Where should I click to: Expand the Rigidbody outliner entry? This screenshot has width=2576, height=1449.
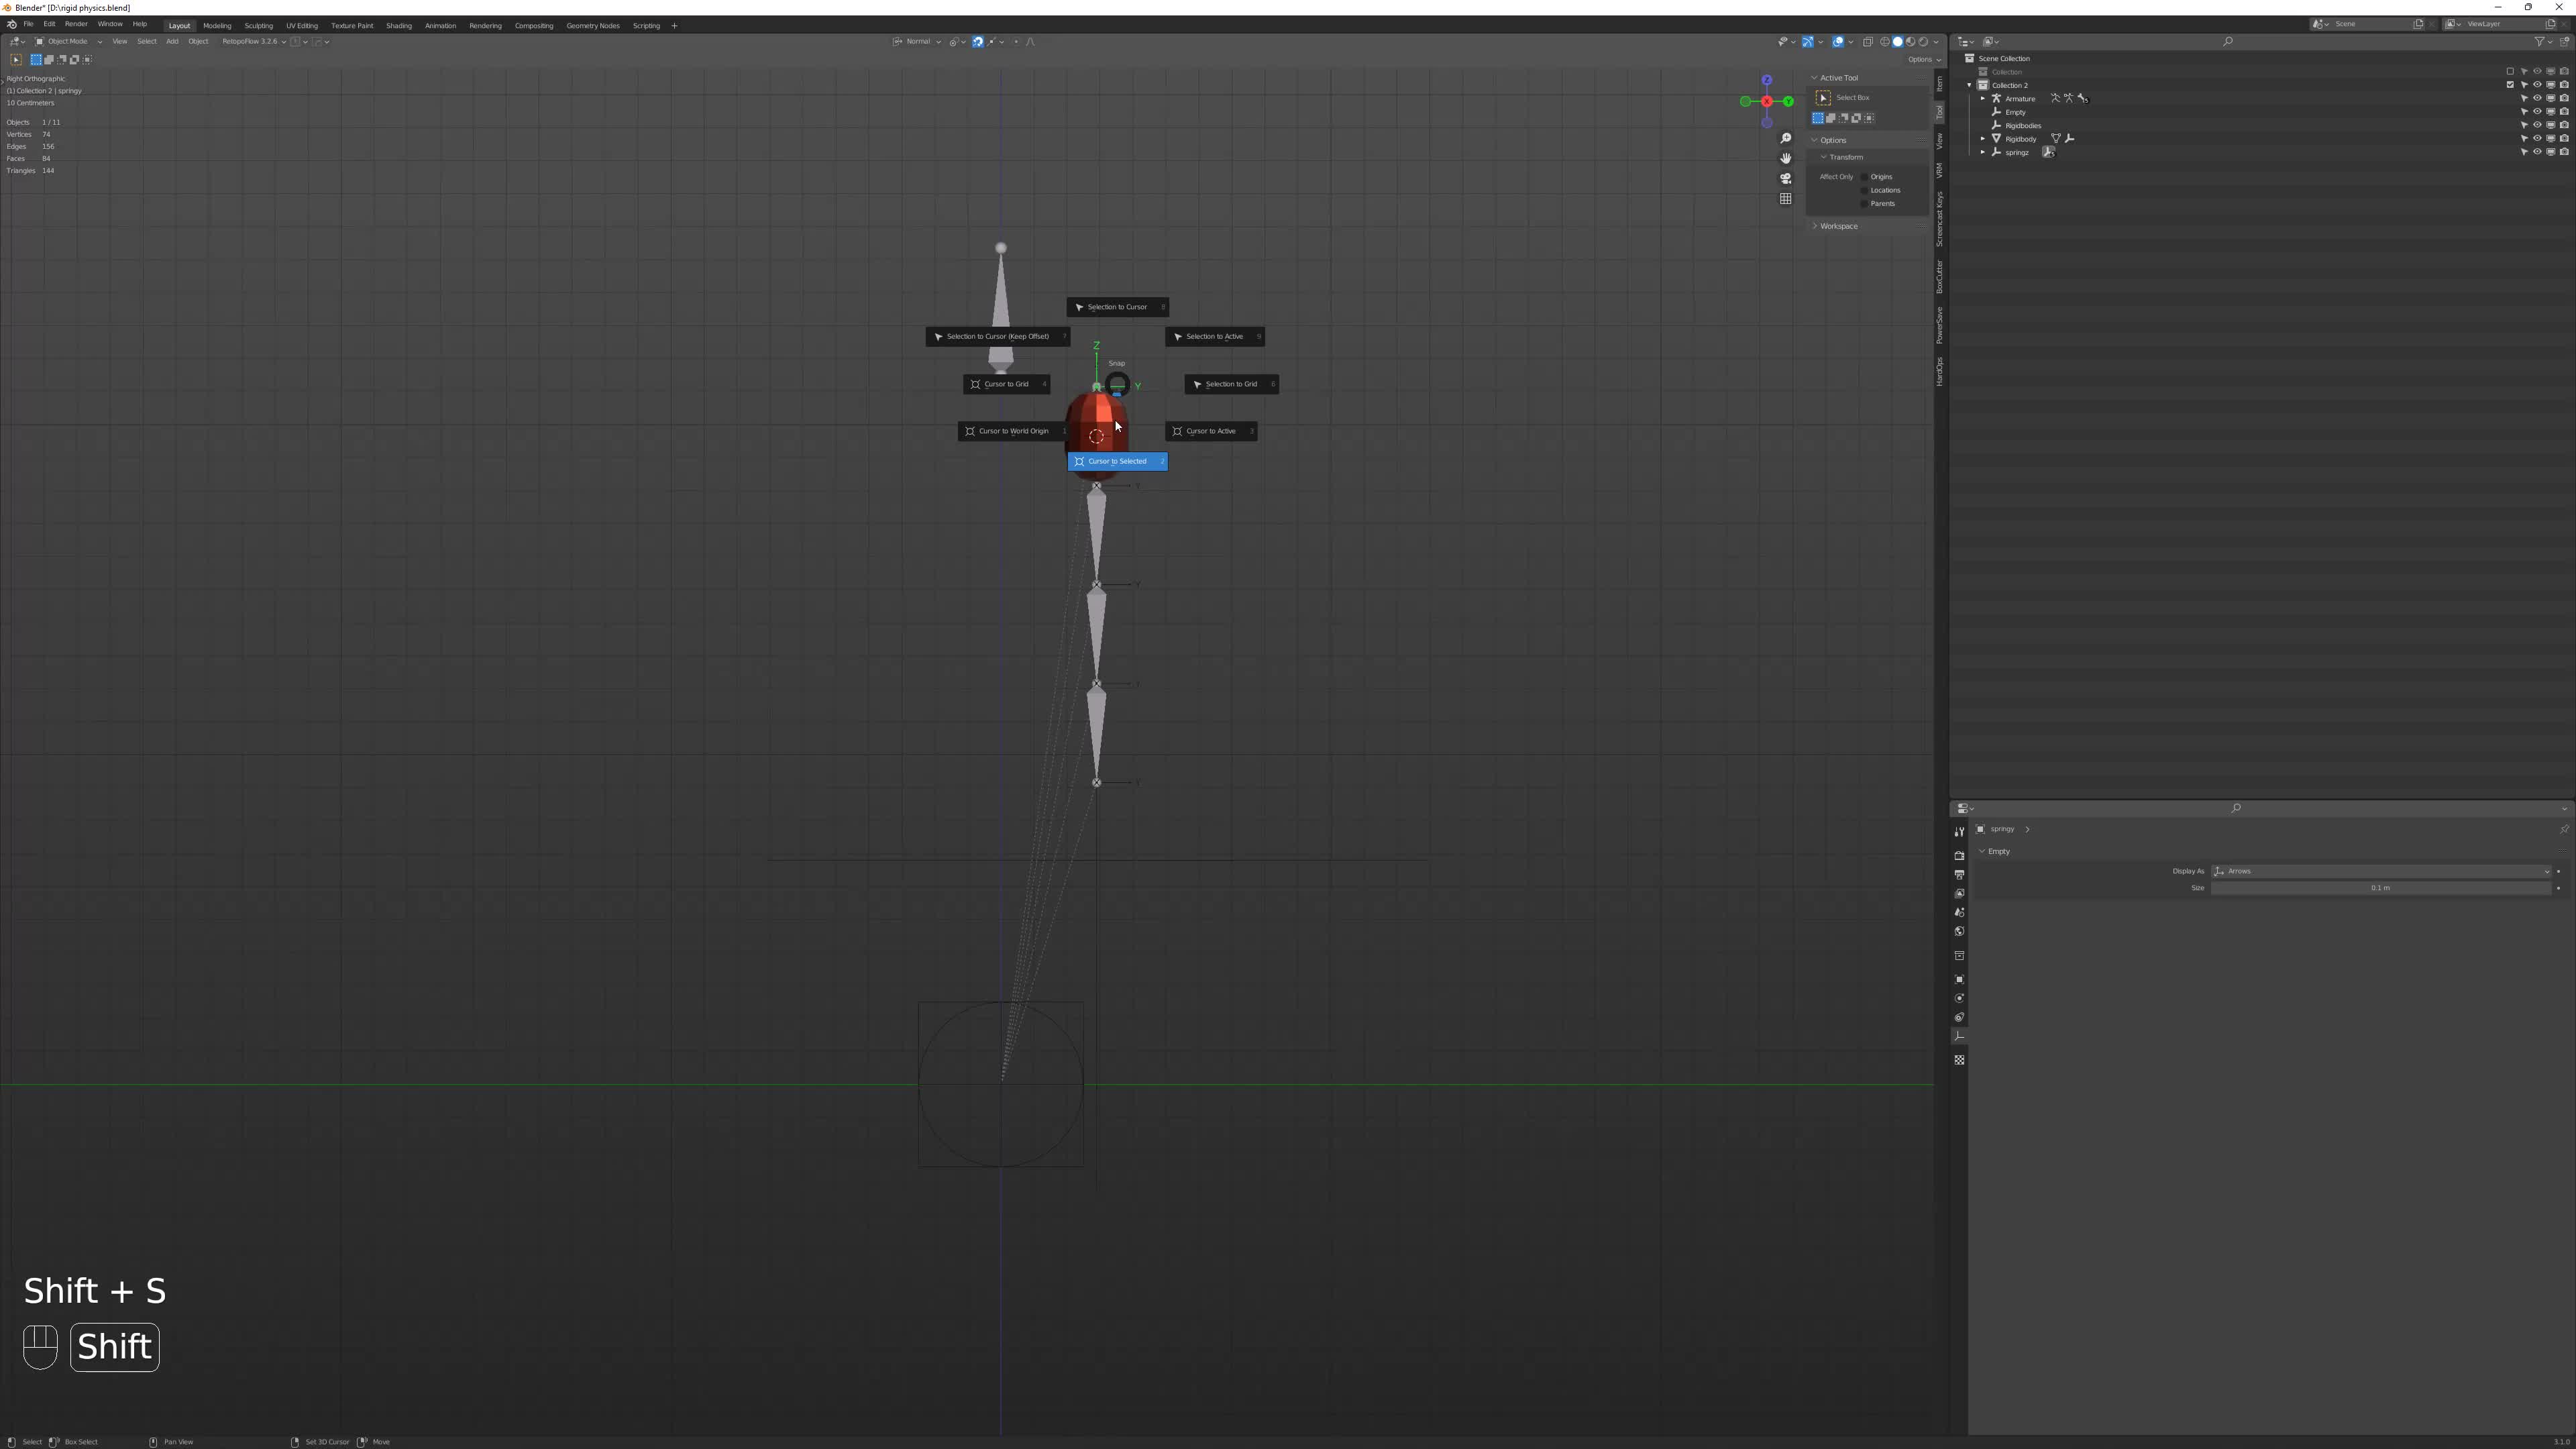[x=1982, y=139]
